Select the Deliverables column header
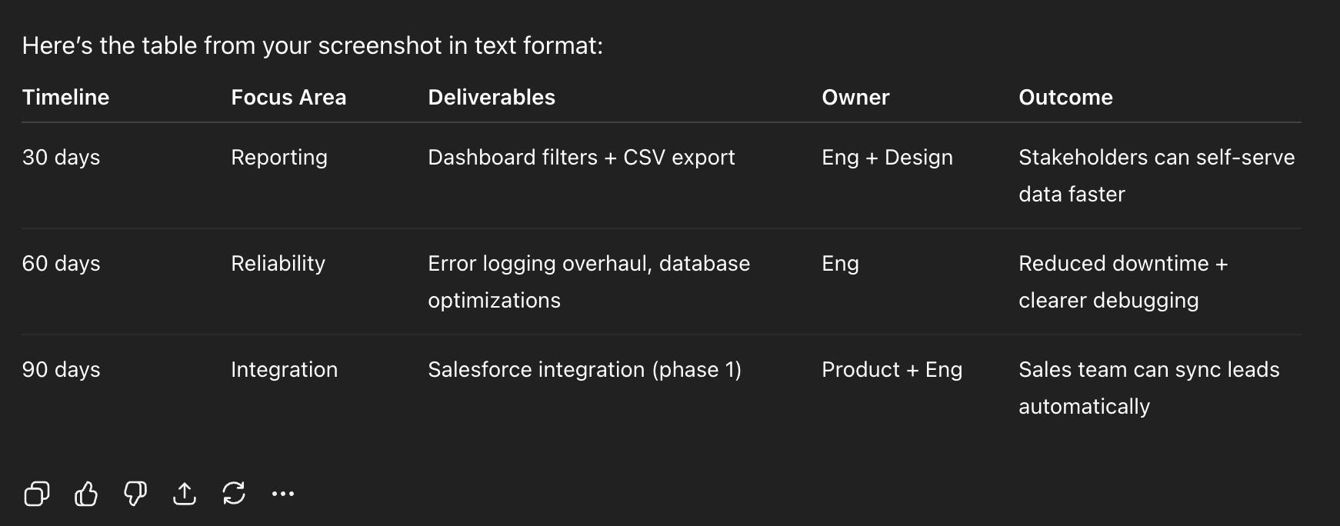 tap(492, 97)
